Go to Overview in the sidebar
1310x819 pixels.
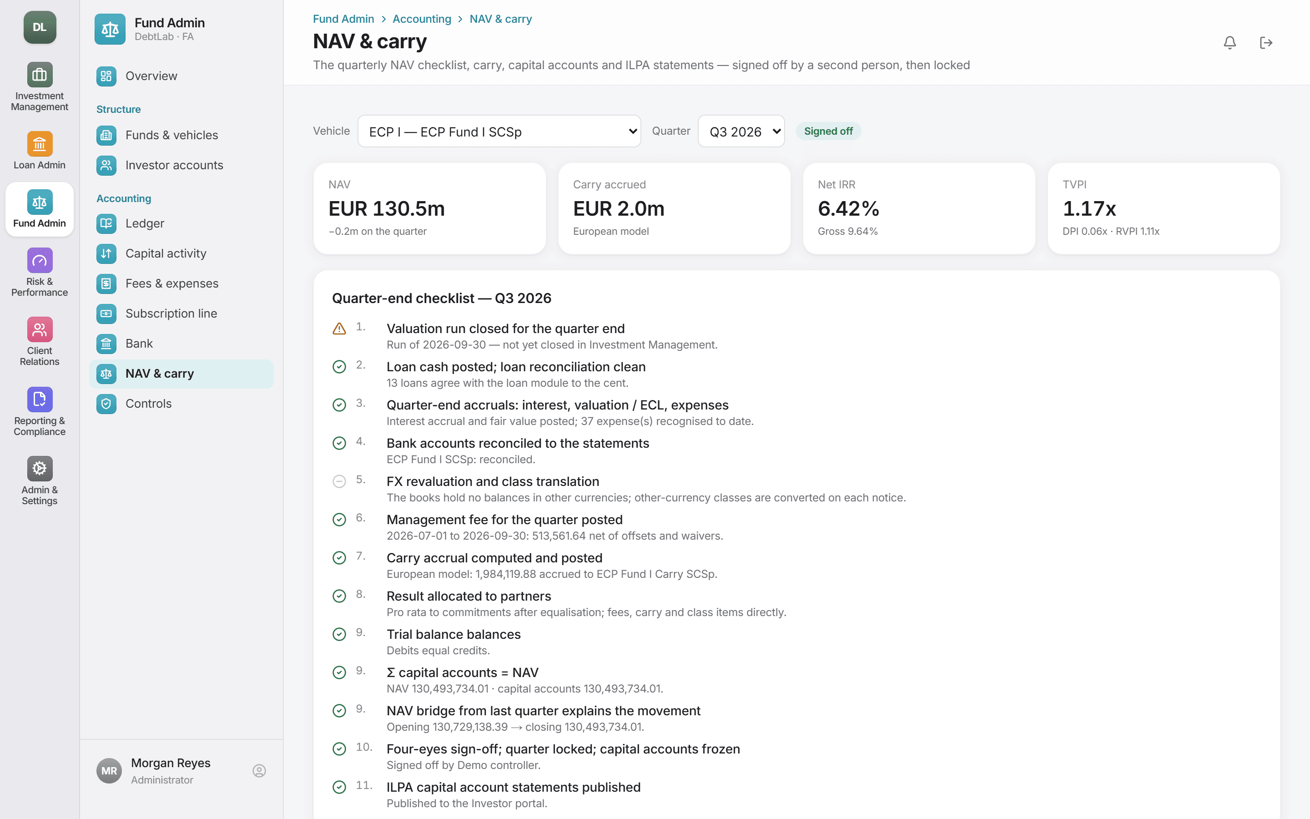pos(181,76)
